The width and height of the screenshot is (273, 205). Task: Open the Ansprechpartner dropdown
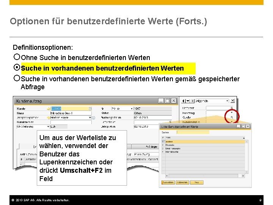coord(90,118)
